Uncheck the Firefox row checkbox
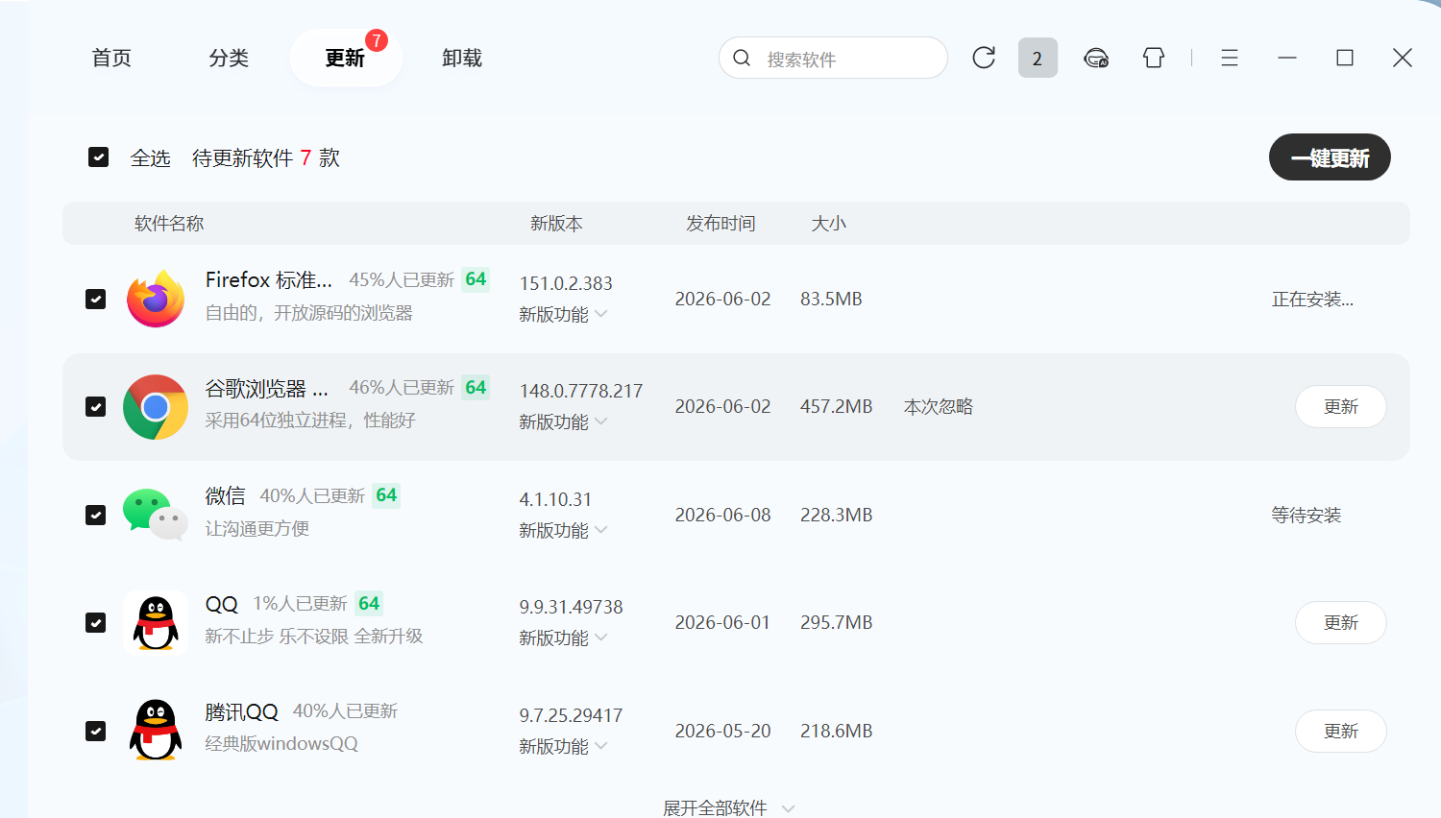 95,299
